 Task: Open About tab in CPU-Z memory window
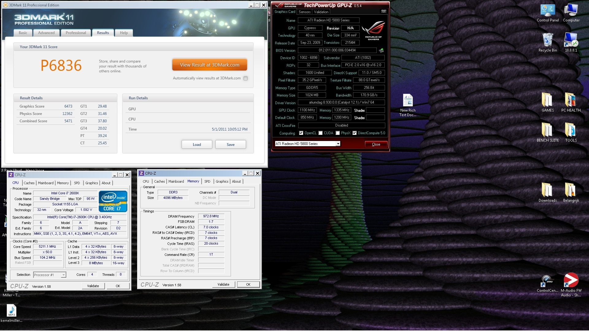(x=236, y=181)
